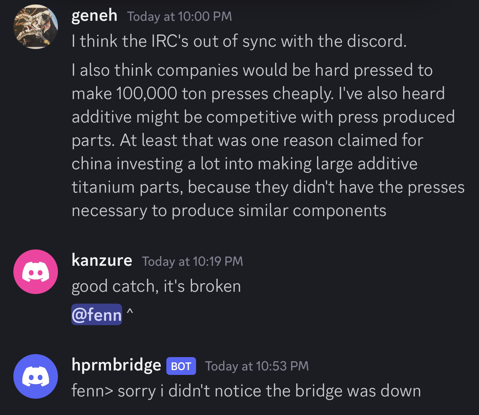Click the word "titanium" in geneh's message

[x=103, y=187]
